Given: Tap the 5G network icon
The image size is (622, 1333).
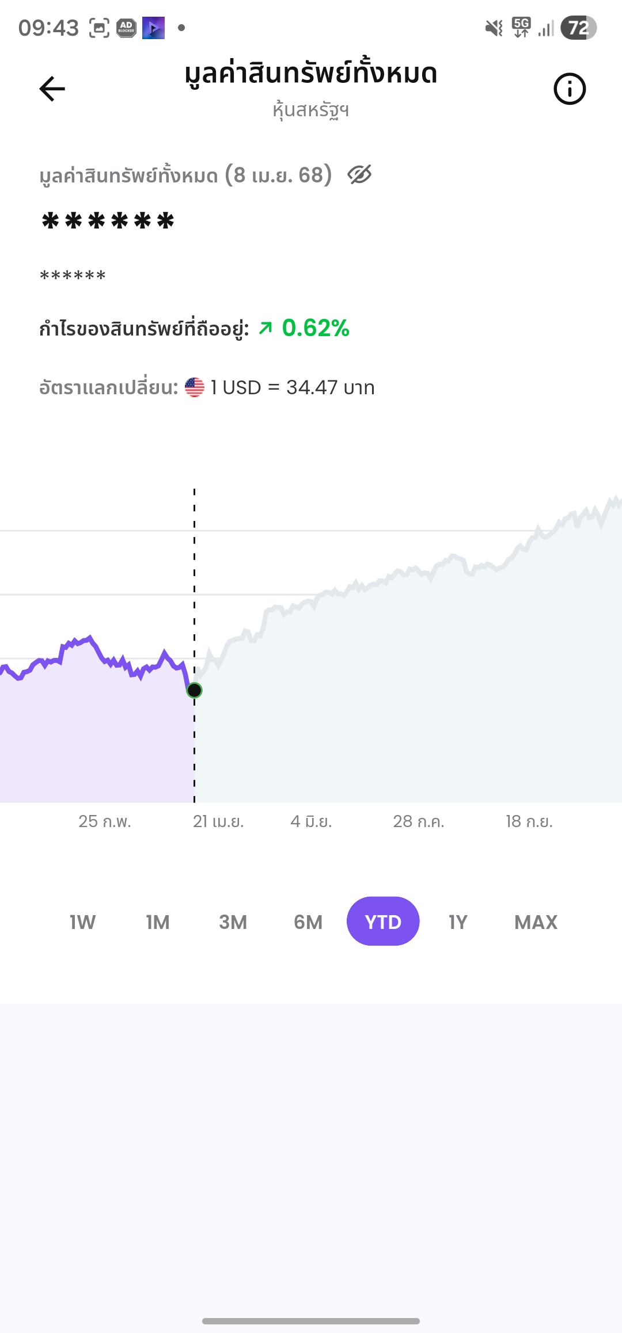Looking at the screenshot, I should click(x=521, y=28).
